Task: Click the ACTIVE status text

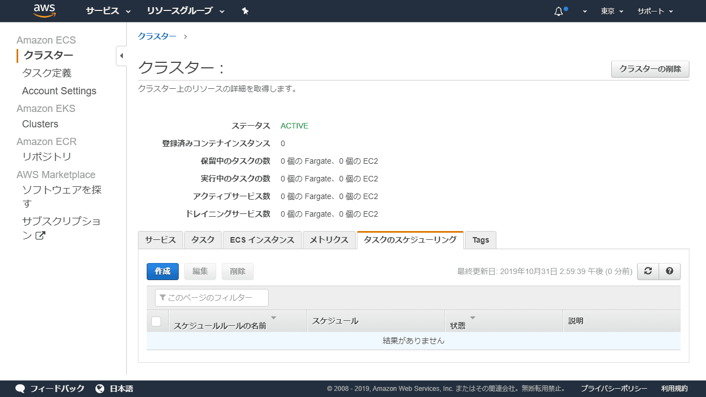Action: click(x=295, y=126)
